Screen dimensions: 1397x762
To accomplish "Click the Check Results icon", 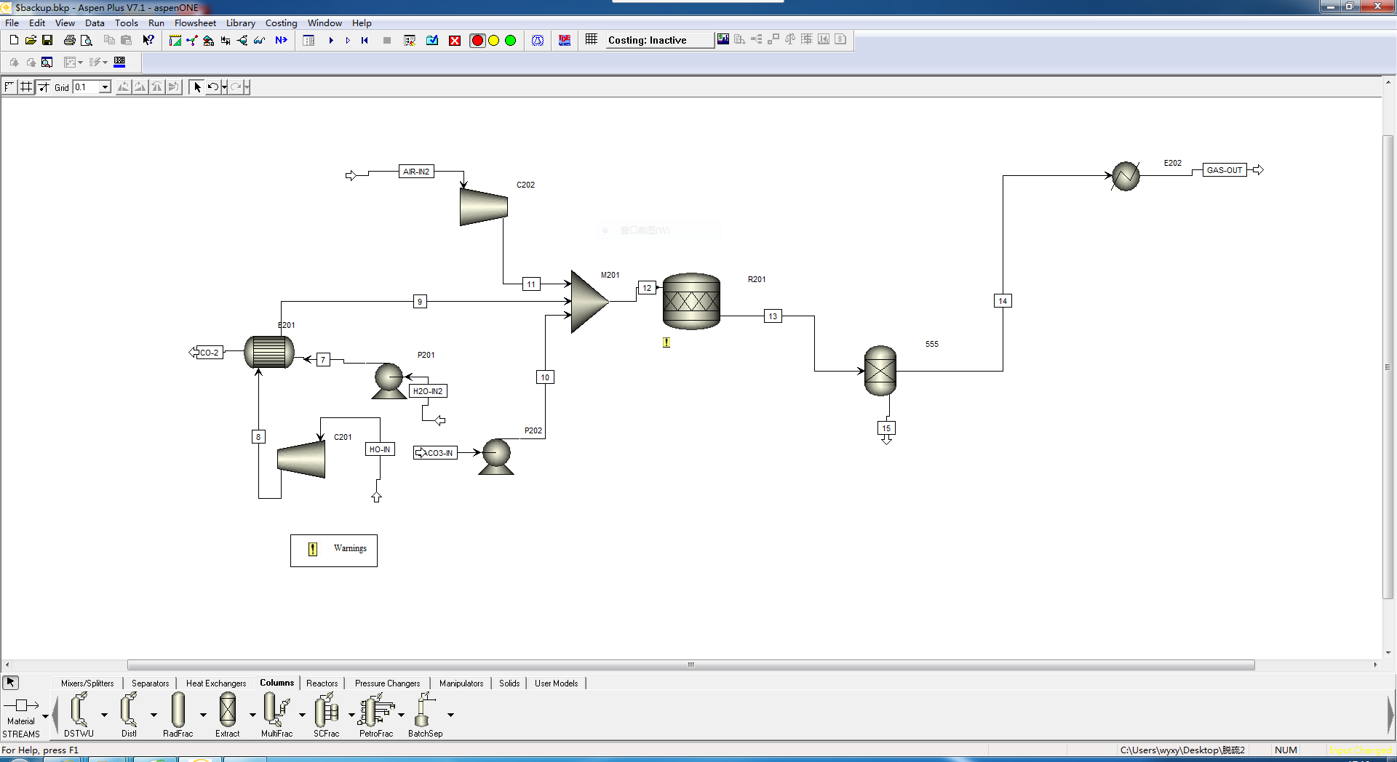I will click(432, 40).
